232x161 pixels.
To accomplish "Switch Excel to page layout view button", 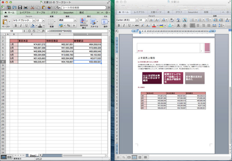I will 9,157.
